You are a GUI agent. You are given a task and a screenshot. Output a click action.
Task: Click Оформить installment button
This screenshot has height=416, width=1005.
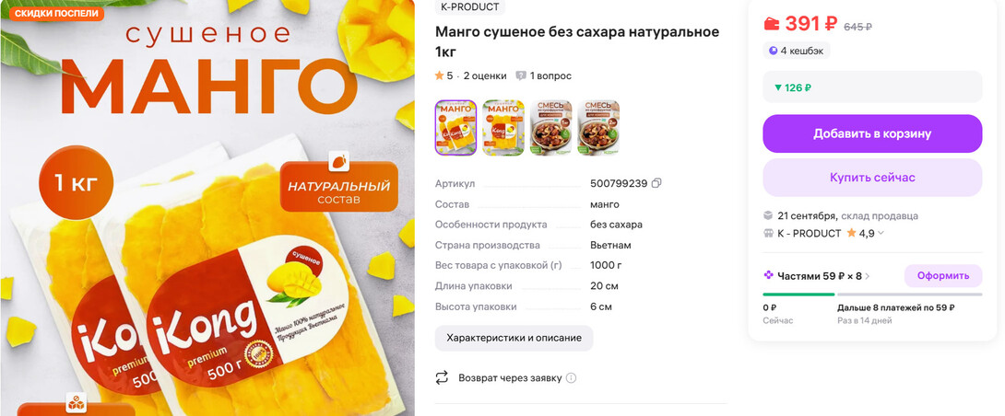pos(943,276)
